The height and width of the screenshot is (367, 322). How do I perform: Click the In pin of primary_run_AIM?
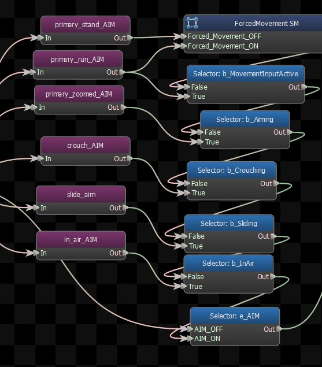click(34, 72)
